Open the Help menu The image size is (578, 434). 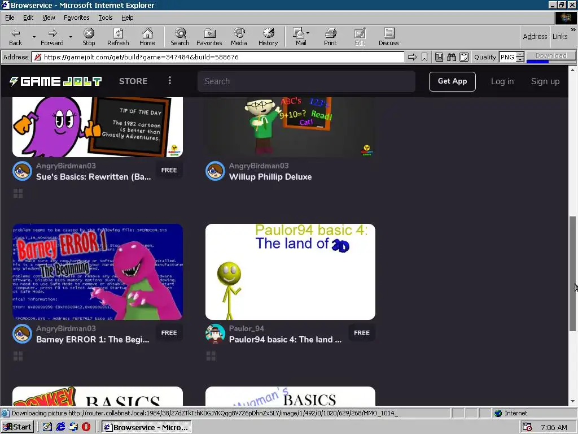127,18
